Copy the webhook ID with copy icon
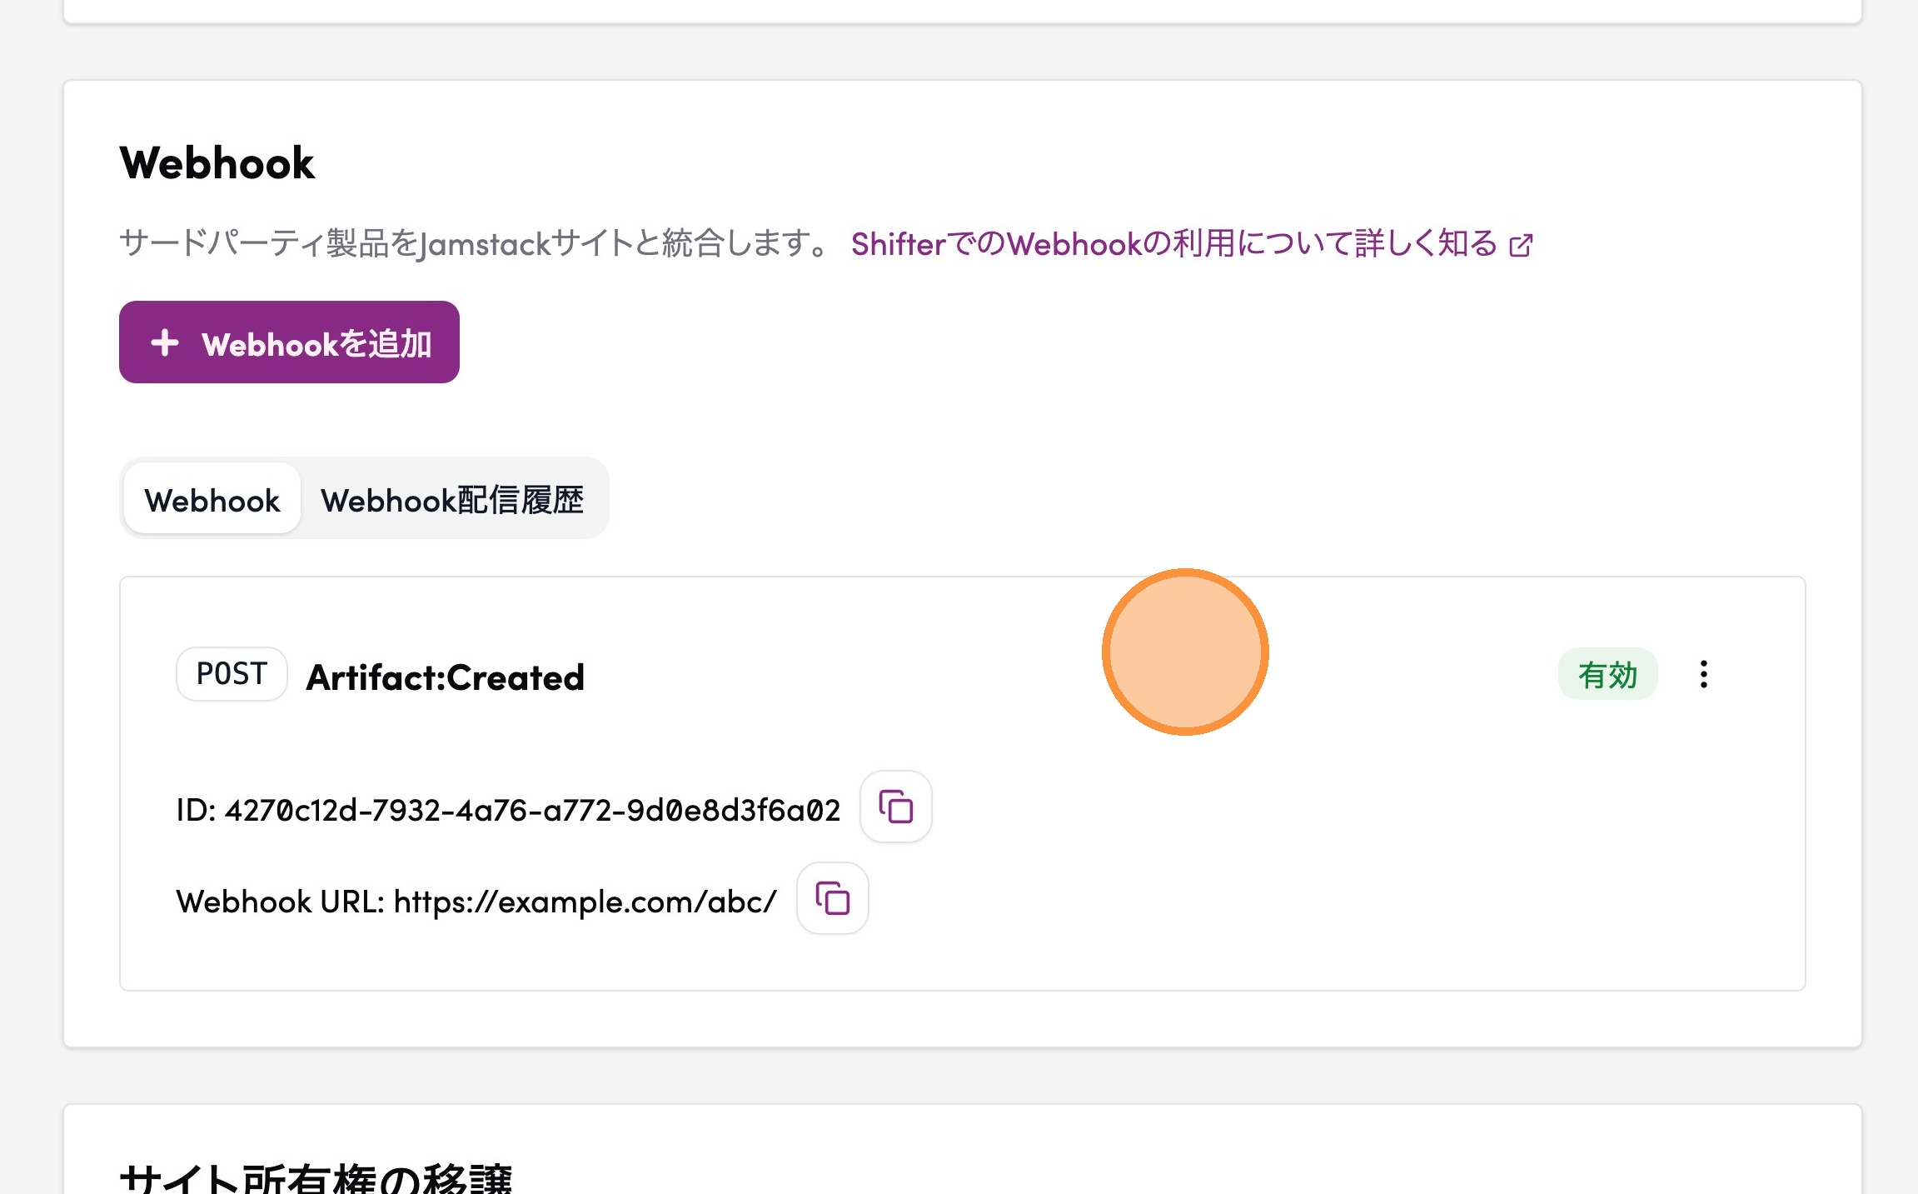 895,807
